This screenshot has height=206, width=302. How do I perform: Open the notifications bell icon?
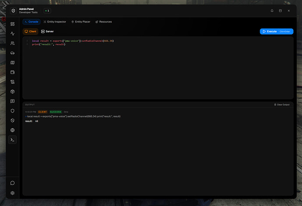point(272,10)
